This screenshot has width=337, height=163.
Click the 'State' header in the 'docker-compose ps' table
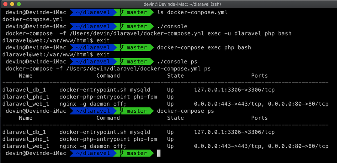(175, 118)
